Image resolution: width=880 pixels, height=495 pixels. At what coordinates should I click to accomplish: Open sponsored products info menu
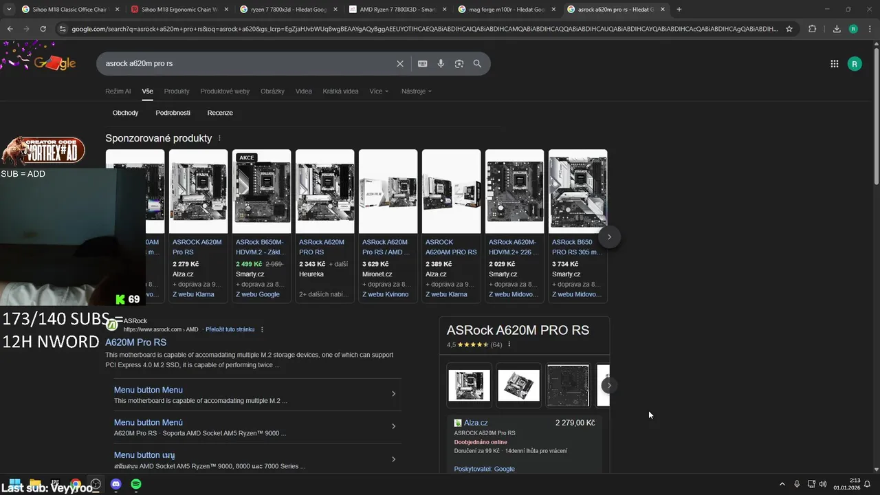(x=219, y=138)
